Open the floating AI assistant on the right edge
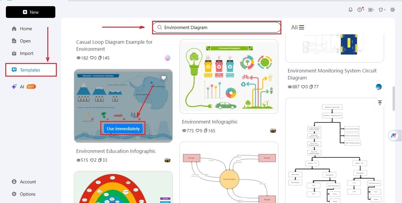Image resolution: width=402 pixels, height=203 pixels. [x=393, y=136]
